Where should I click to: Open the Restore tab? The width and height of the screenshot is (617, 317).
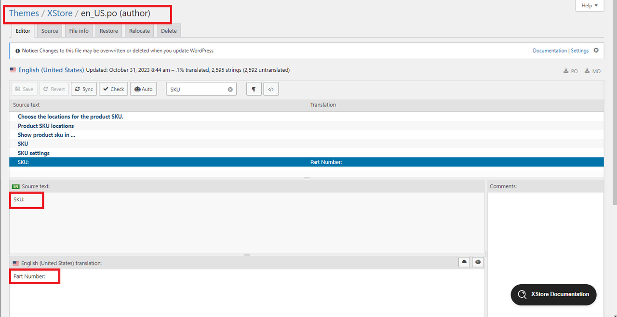pyautogui.click(x=109, y=31)
